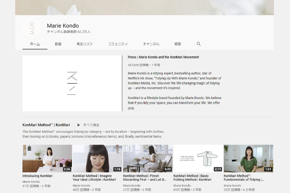The height and width of the screenshot is (193, 290).
Task: Click the 0:56 duration badge
Action: [x=67, y=169]
